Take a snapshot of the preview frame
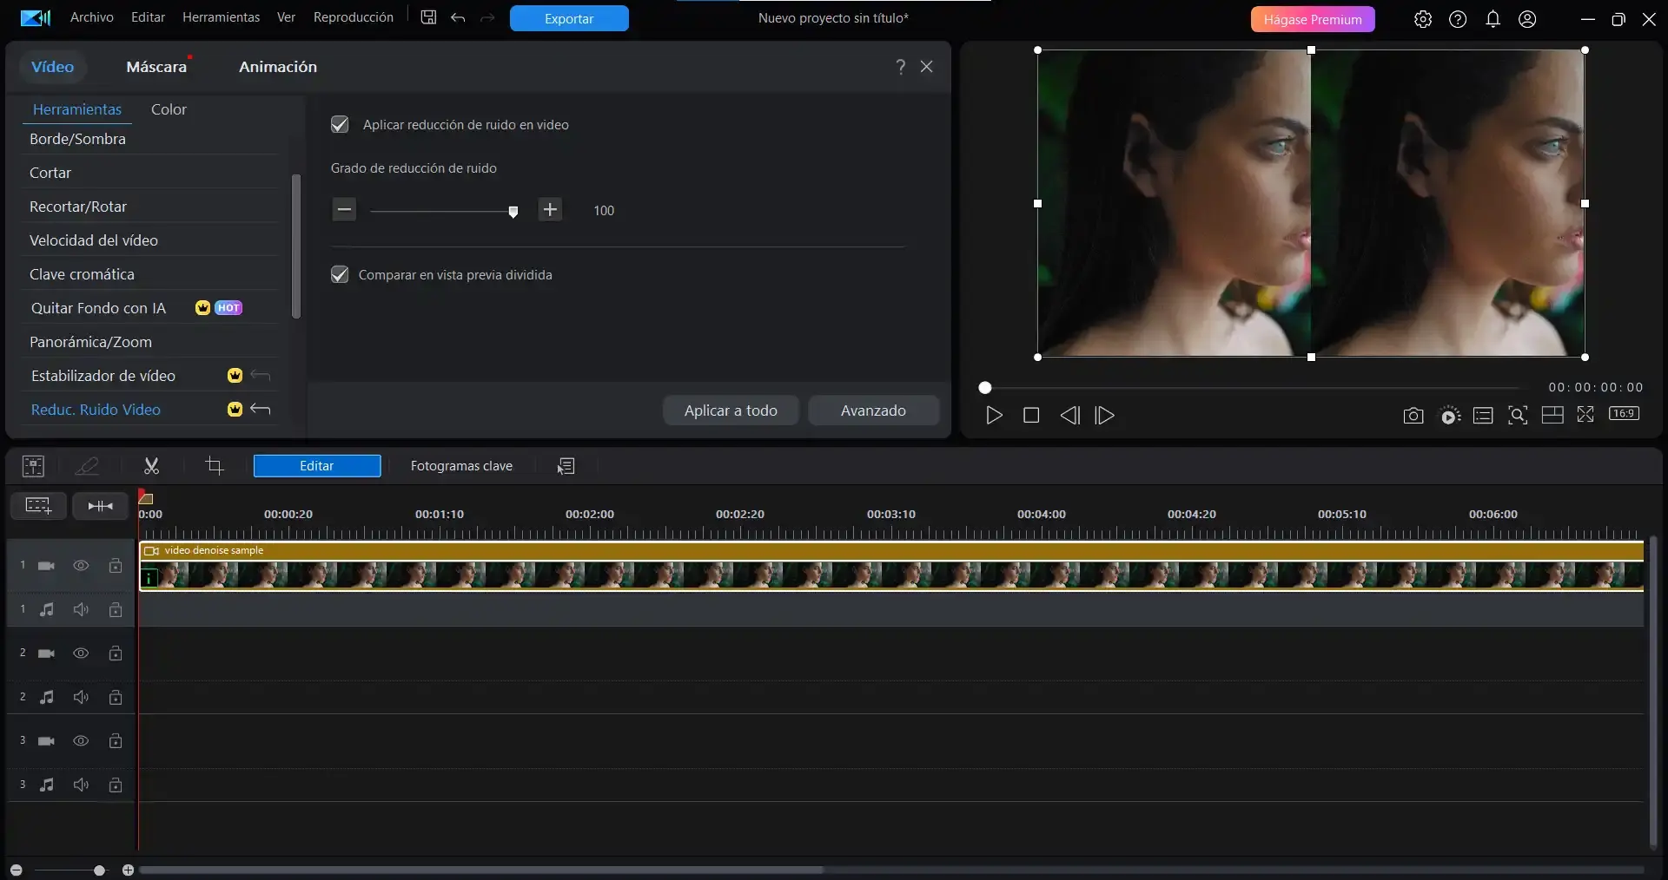 coord(1413,416)
